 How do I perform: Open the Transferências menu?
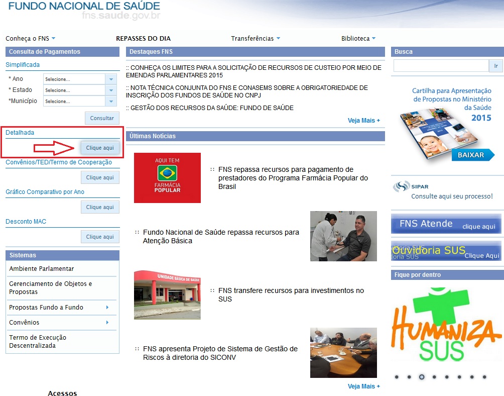coord(255,39)
